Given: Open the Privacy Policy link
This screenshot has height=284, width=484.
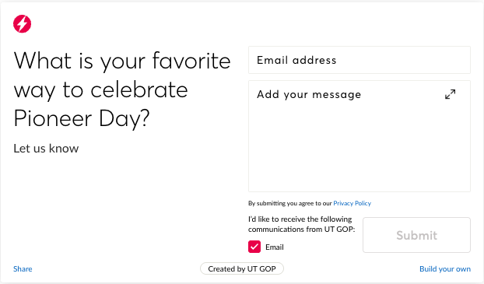Looking at the screenshot, I should [352, 203].
